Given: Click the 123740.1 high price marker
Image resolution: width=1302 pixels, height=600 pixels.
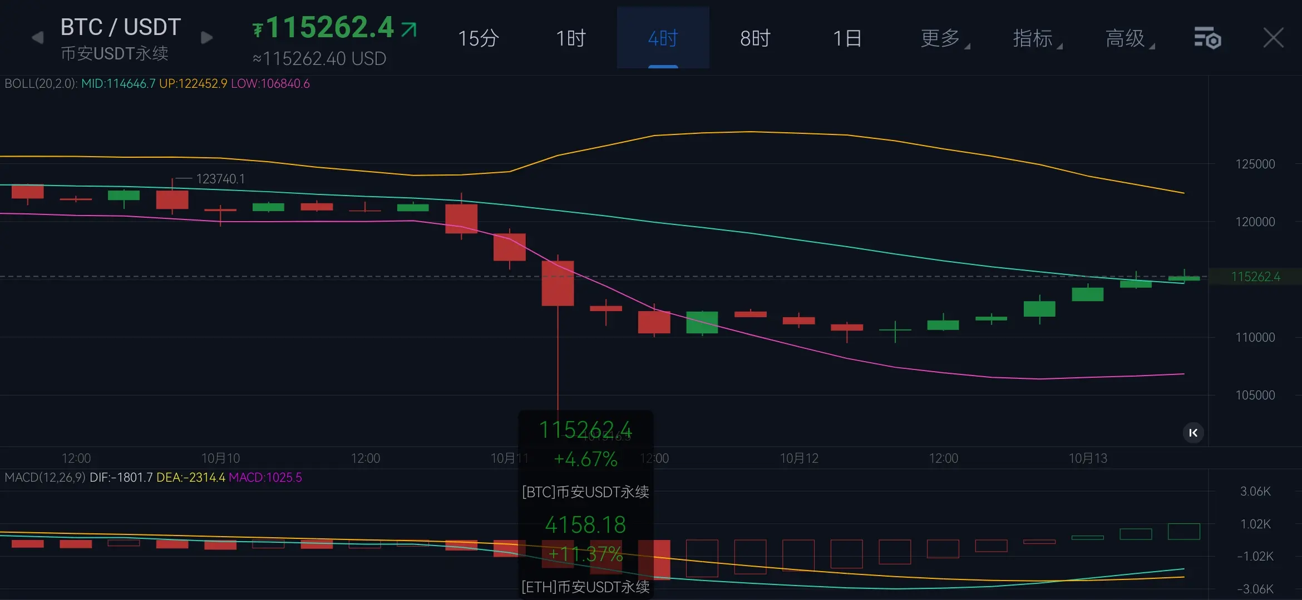Looking at the screenshot, I should [x=220, y=179].
